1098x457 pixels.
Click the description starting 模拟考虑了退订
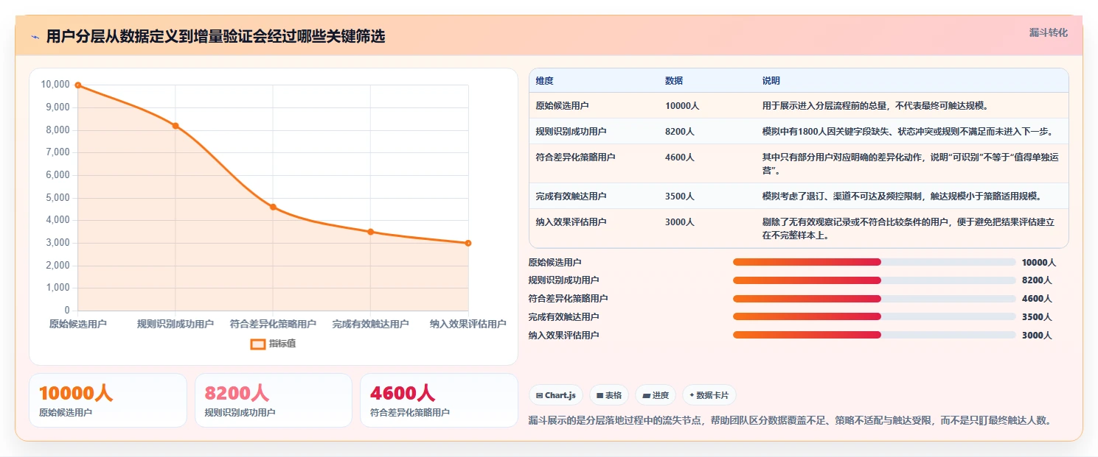pyautogui.click(x=901, y=196)
